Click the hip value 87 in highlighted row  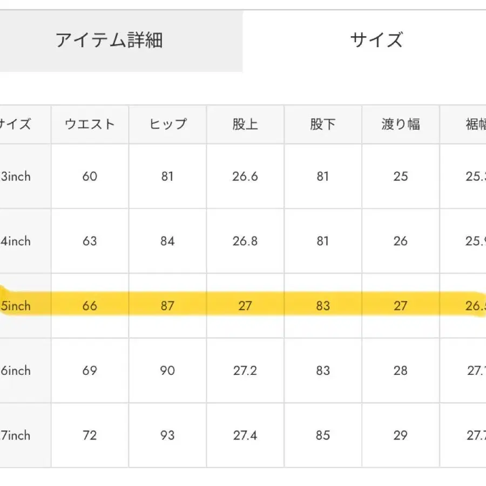pos(167,306)
